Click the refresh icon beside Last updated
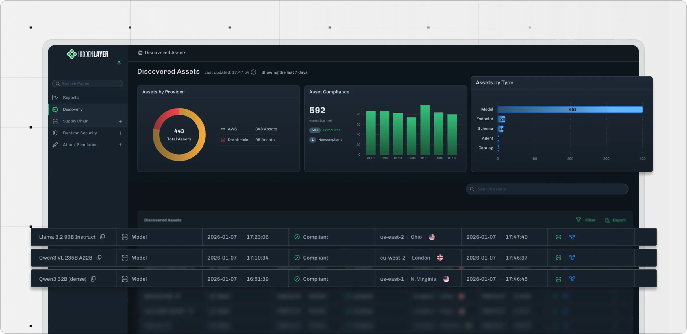The width and height of the screenshot is (687, 334). [253, 72]
